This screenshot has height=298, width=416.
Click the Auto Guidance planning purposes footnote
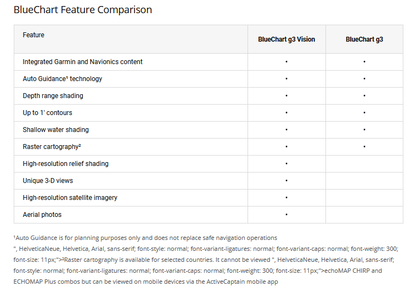145,238
